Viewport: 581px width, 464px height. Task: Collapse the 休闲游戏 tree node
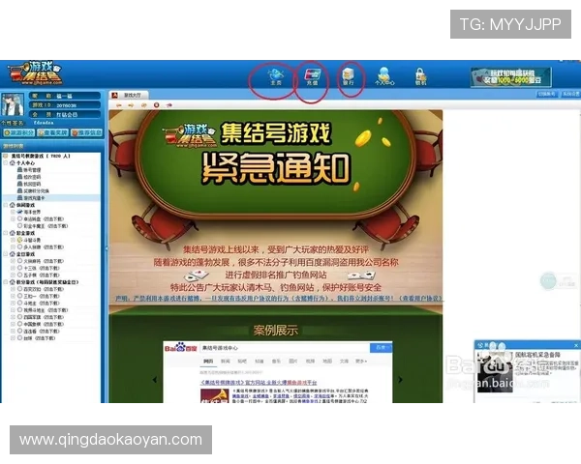(x=6, y=205)
